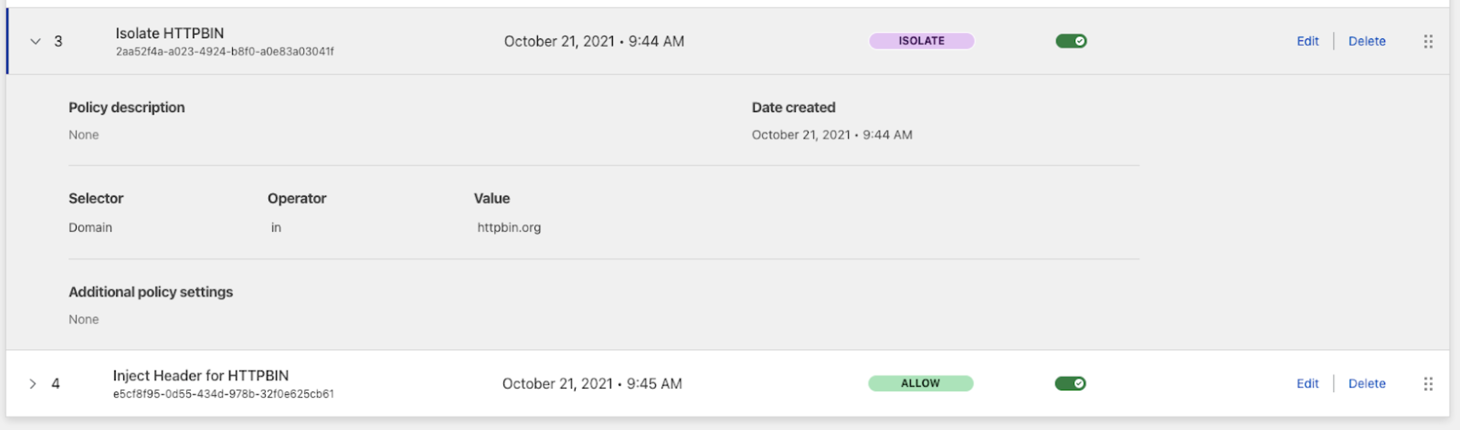Delete the Isolate HTTPBIN policy
Screen dimensions: 1460x430
click(1366, 41)
